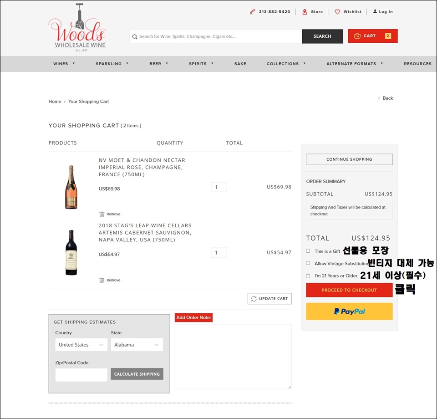Click the Stag's Leap quantity field
437x419 pixels.
pos(219,253)
